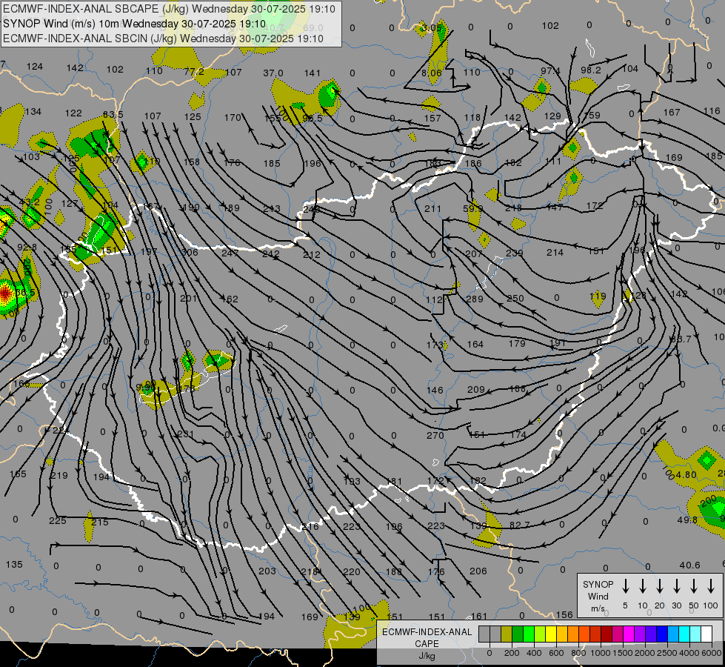
Task: Click the map value 203
Action: click(267, 571)
